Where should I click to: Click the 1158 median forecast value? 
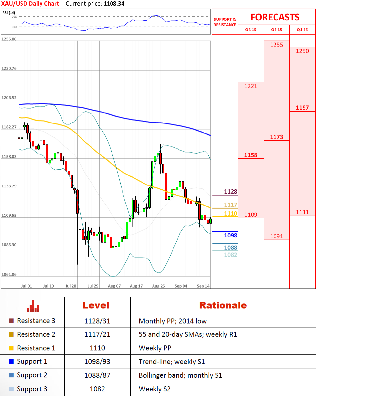(x=251, y=155)
